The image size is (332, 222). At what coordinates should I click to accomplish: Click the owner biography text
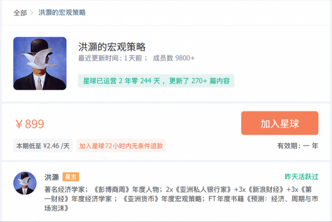click(181, 199)
